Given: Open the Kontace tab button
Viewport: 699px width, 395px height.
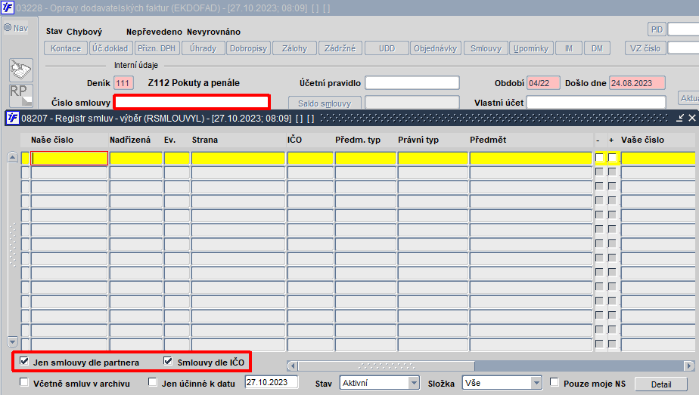Looking at the screenshot, I should pos(66,48).
